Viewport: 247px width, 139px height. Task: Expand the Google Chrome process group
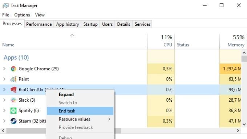click(4, 69)
